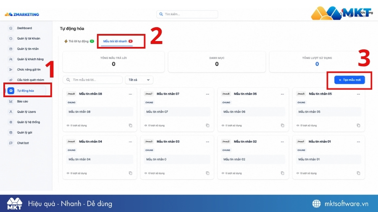Click the Chat bot icon in sidebar
378x212 pixels.
click(11, 143)
